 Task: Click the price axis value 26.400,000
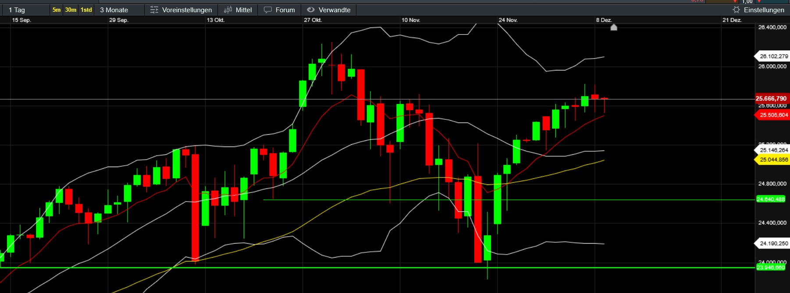click(x=772, y=27)
